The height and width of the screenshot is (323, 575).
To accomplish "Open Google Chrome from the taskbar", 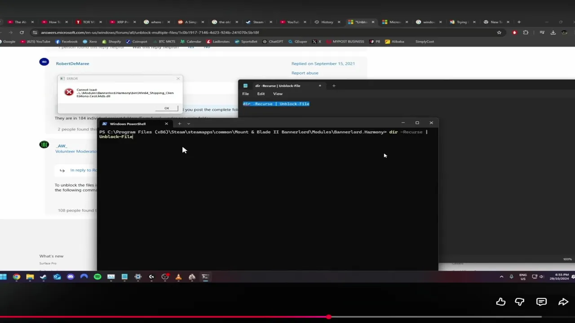I will pyautogui.click(x=17, y=277).
